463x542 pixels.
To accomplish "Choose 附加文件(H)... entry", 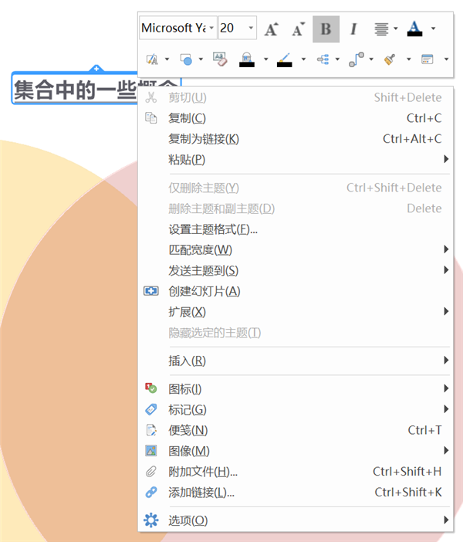I will click(x=296, y=472).
